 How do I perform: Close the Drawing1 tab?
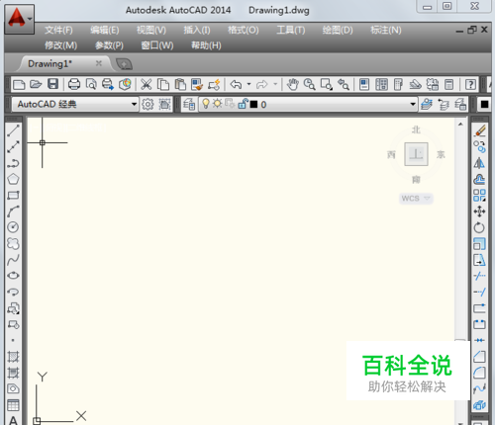click(98, 63)
